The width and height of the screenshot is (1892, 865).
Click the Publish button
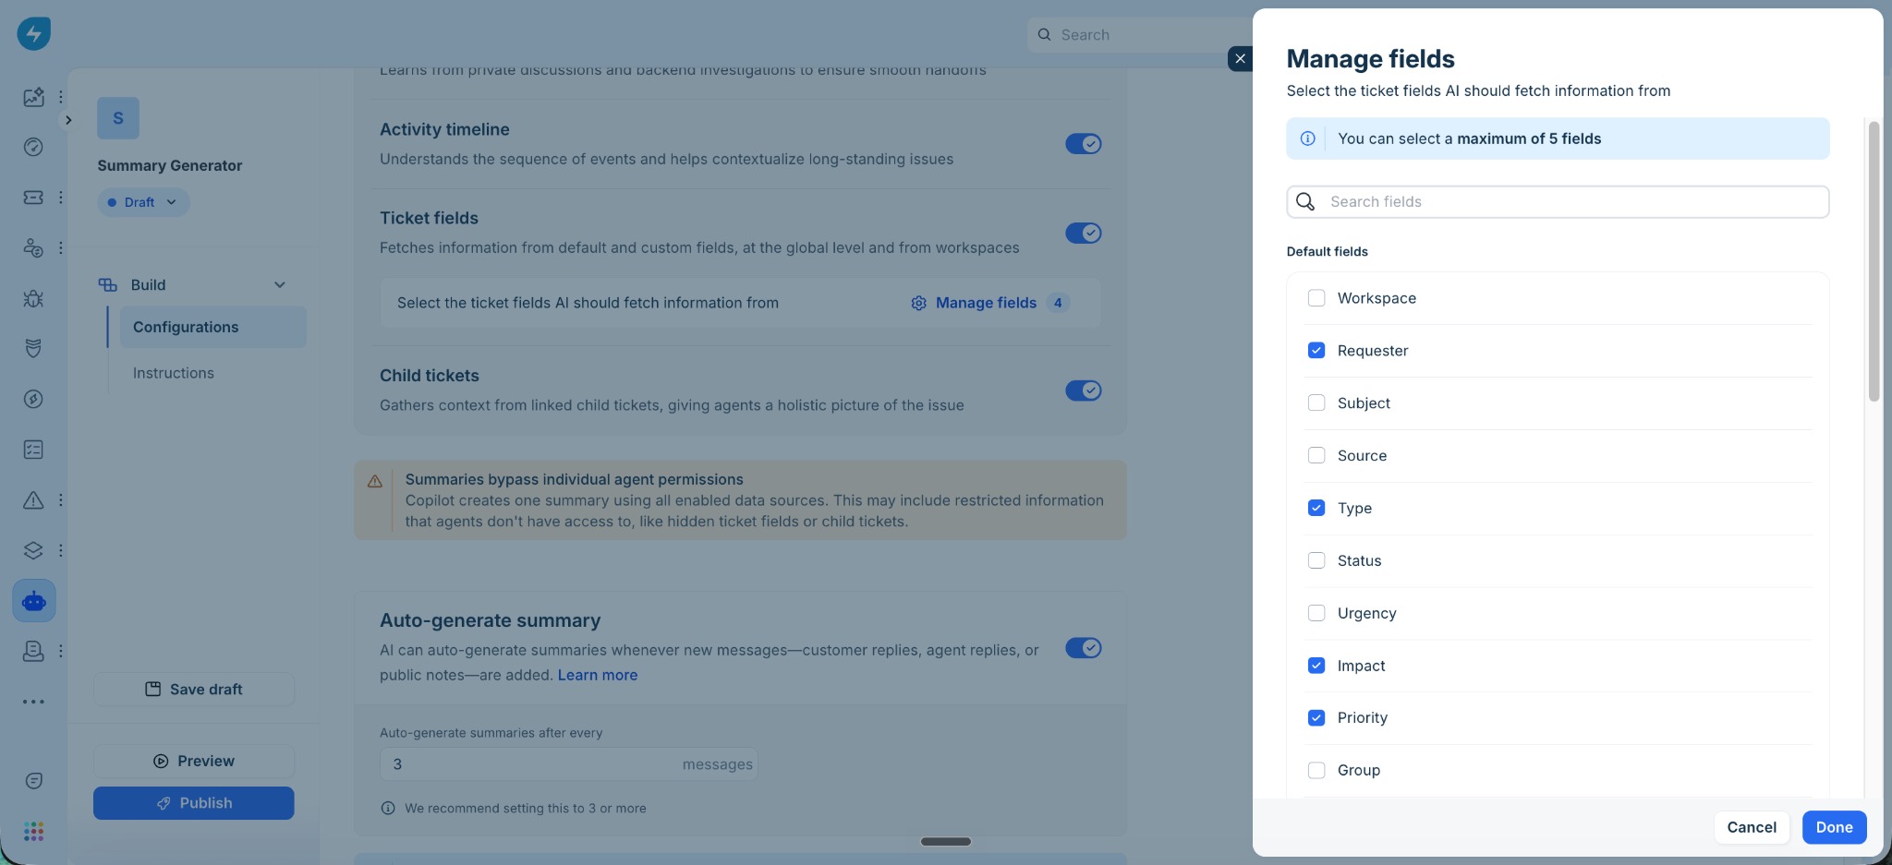pyautogui.click(x=194, y=803)
